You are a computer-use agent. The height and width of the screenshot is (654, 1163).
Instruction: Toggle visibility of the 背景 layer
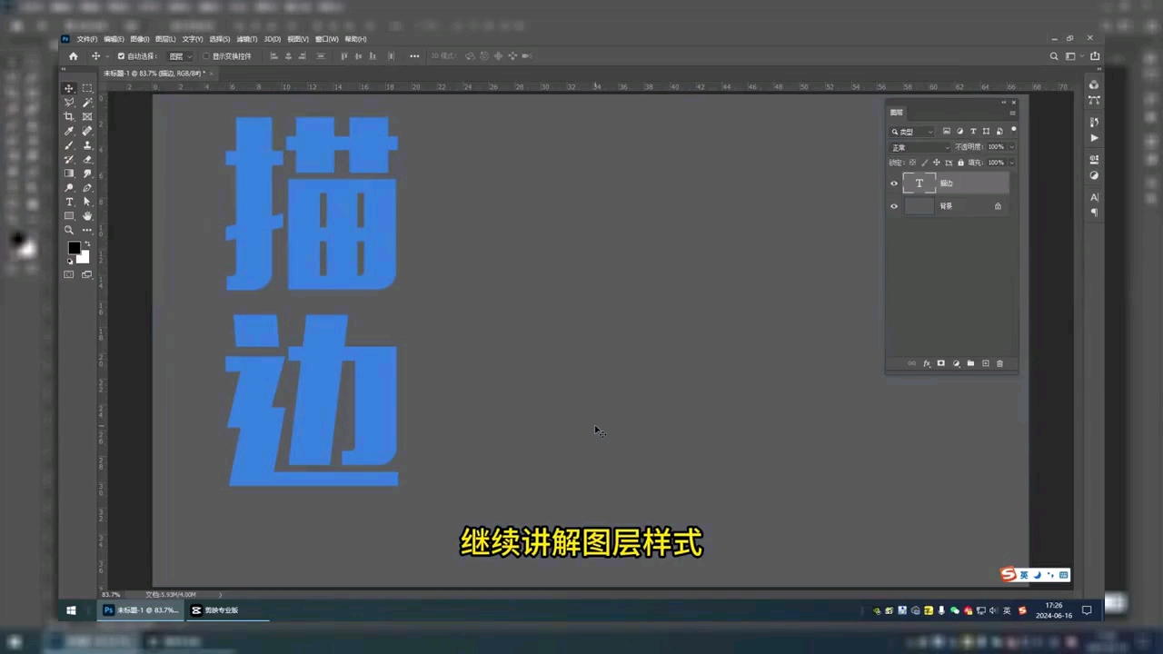point(893,205)
